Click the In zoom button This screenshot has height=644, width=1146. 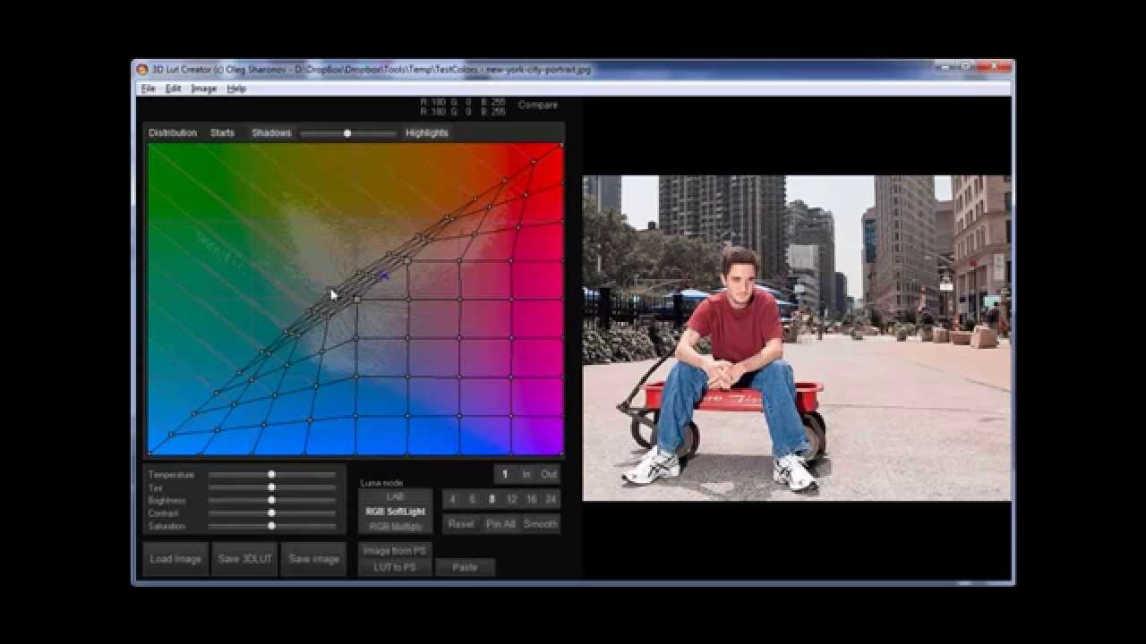(x=526, y=475)
